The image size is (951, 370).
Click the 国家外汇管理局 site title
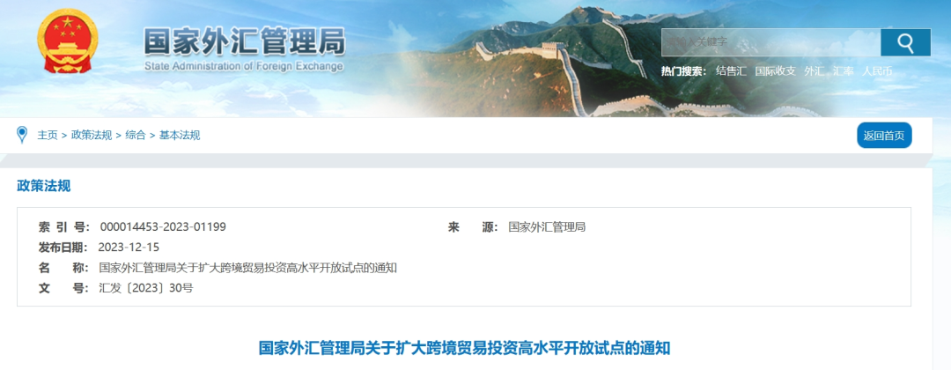click(x=245, y=42)
